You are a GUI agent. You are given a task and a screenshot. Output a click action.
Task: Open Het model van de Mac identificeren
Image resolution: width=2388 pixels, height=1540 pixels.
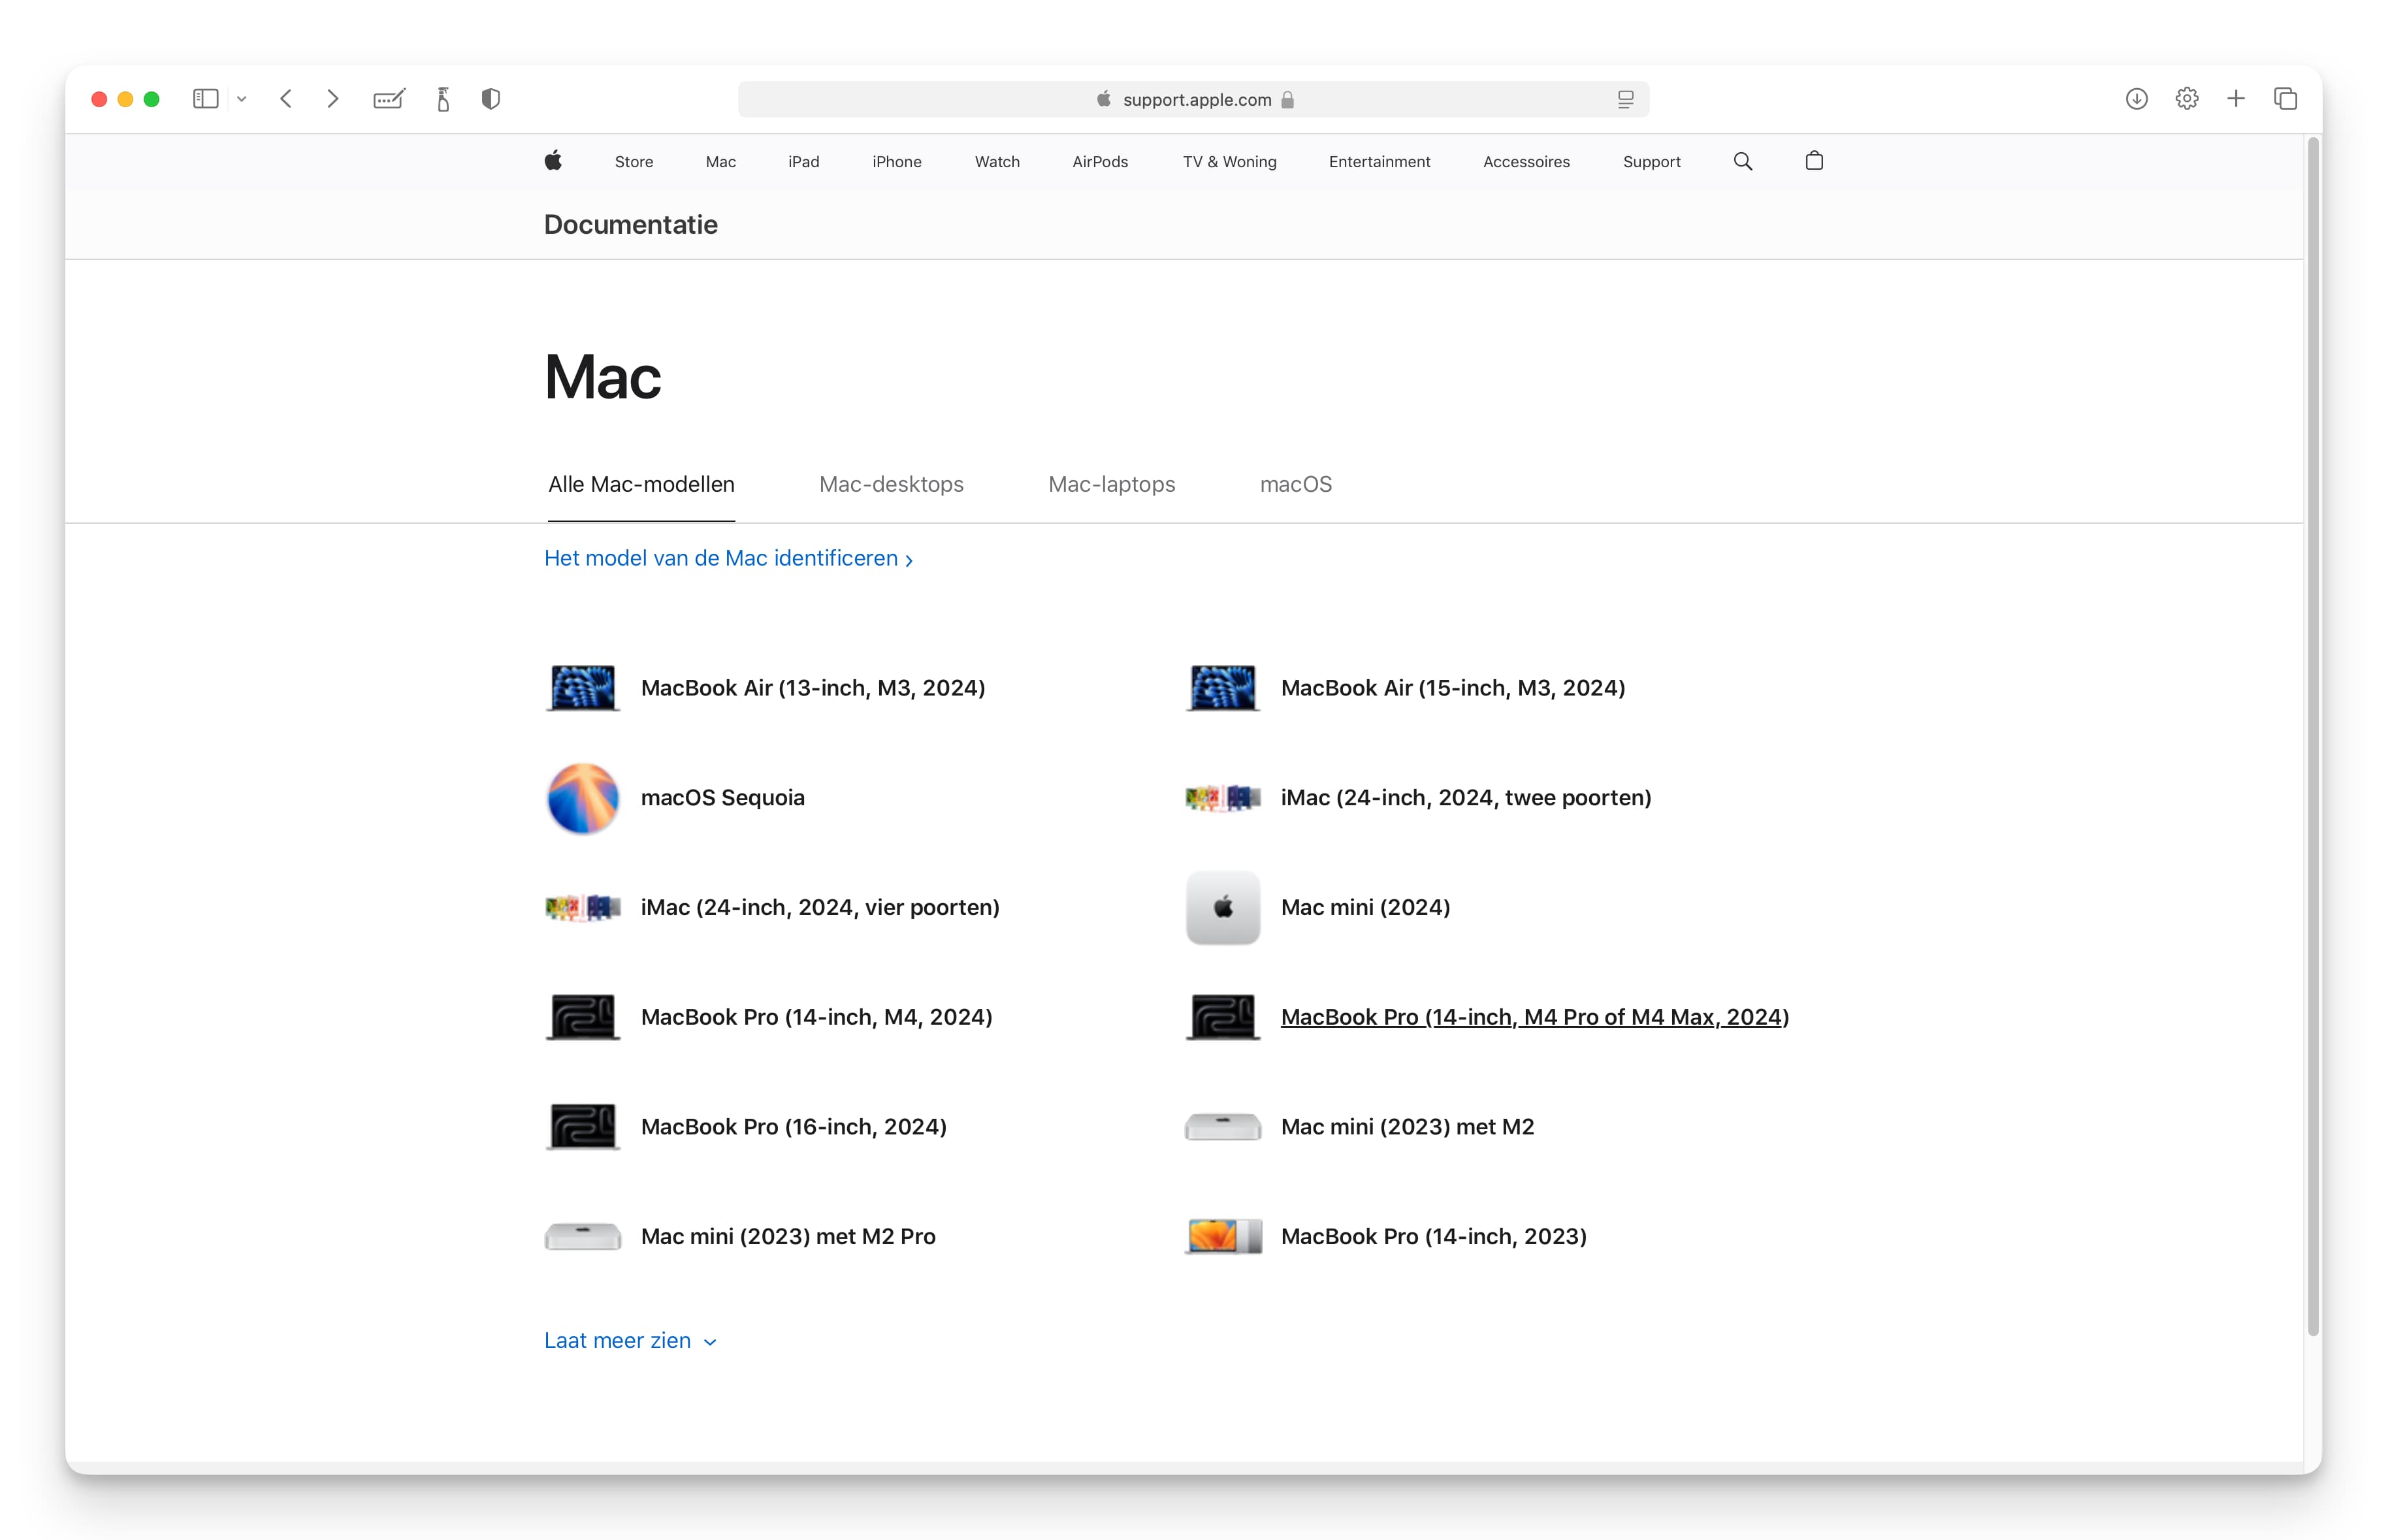pos(728,558)
